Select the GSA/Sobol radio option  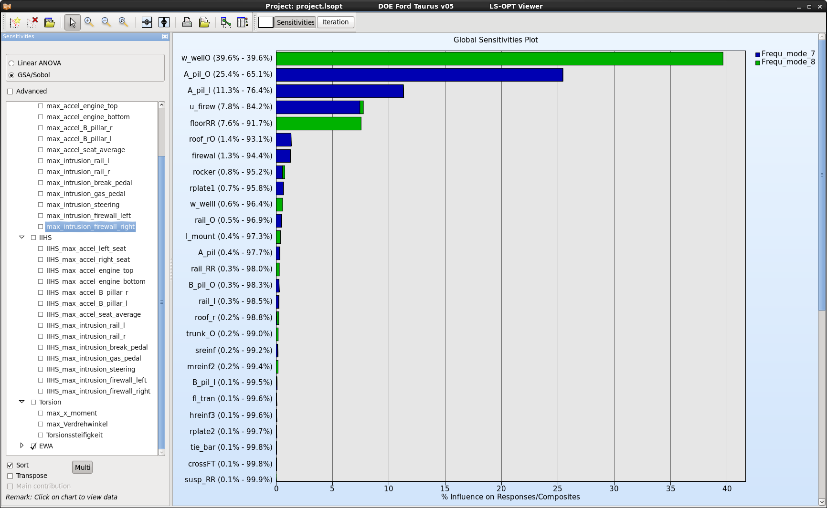pyautogui.click(x=11, y=75)
